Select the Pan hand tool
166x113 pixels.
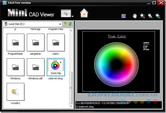click(135, 16)
